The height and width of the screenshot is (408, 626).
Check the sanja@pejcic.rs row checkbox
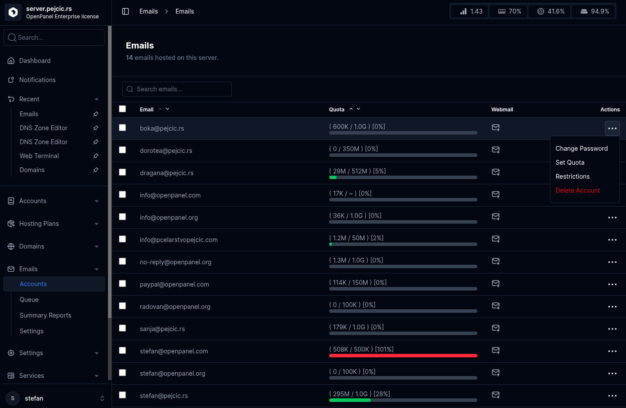coord(122,328)
